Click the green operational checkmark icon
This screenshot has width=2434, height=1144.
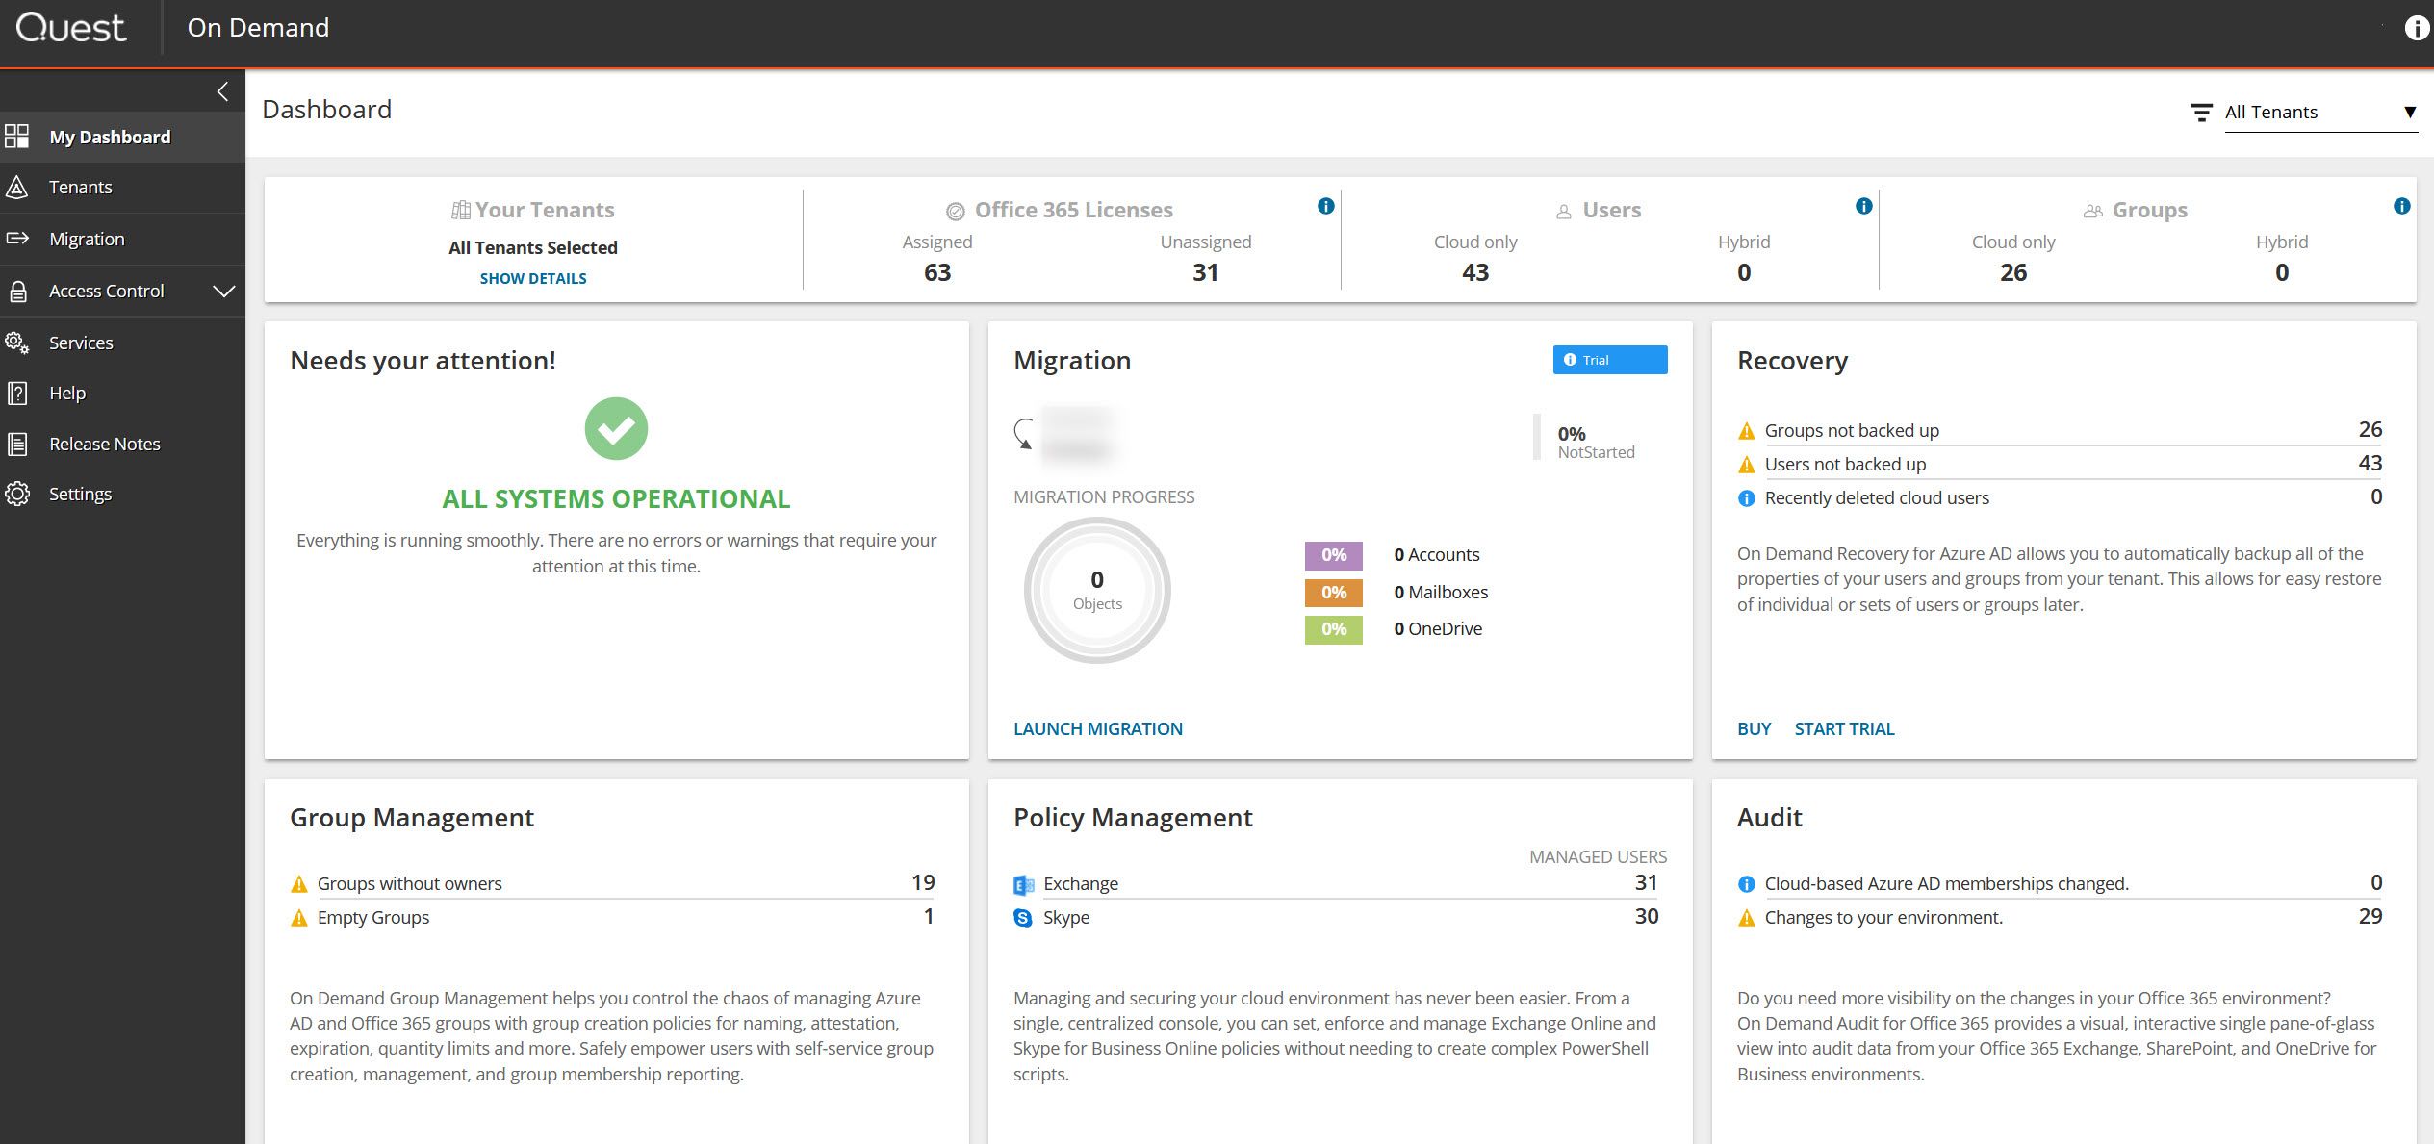click(616, 428)
